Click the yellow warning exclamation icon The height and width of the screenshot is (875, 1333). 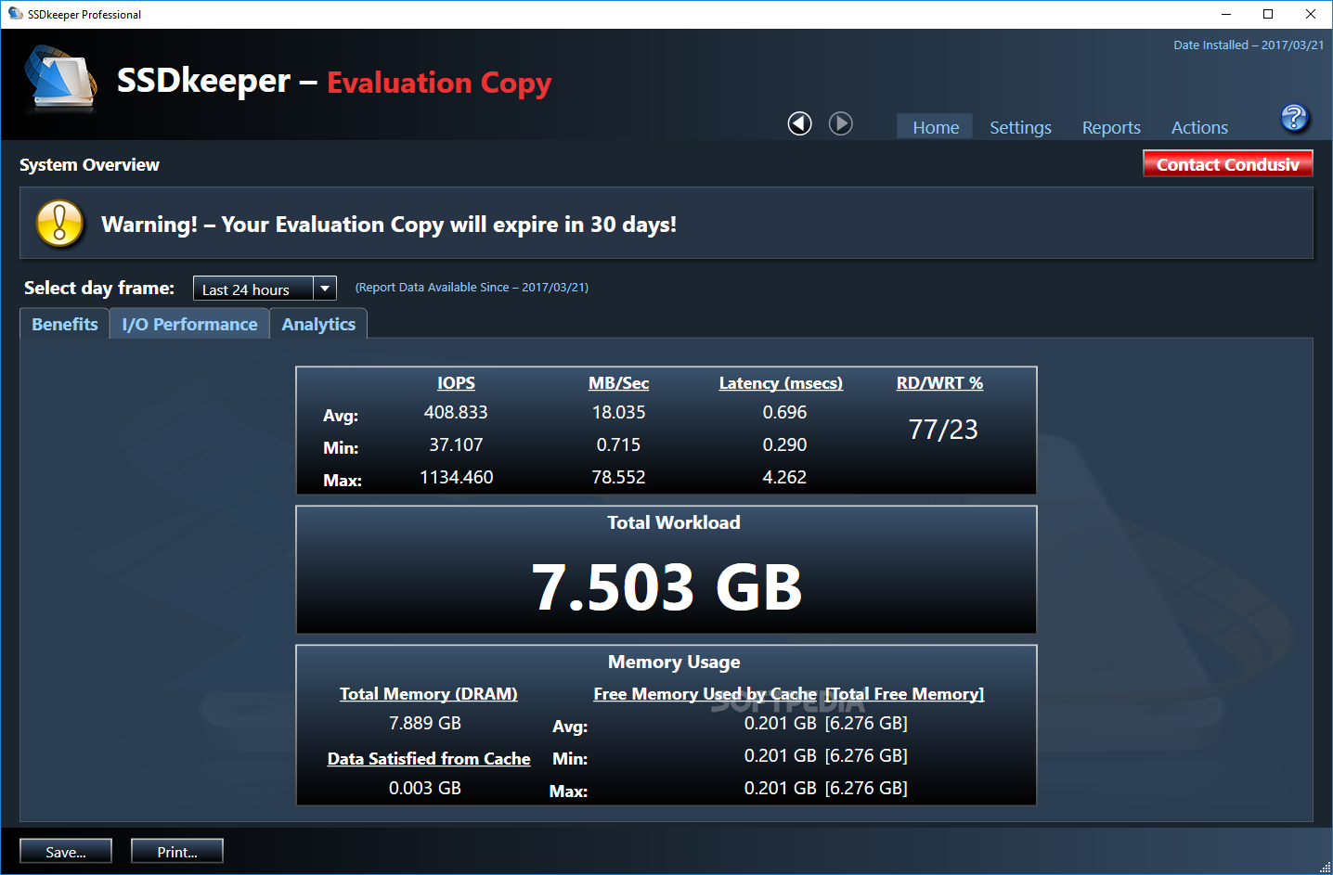click(x=59, y=224)
